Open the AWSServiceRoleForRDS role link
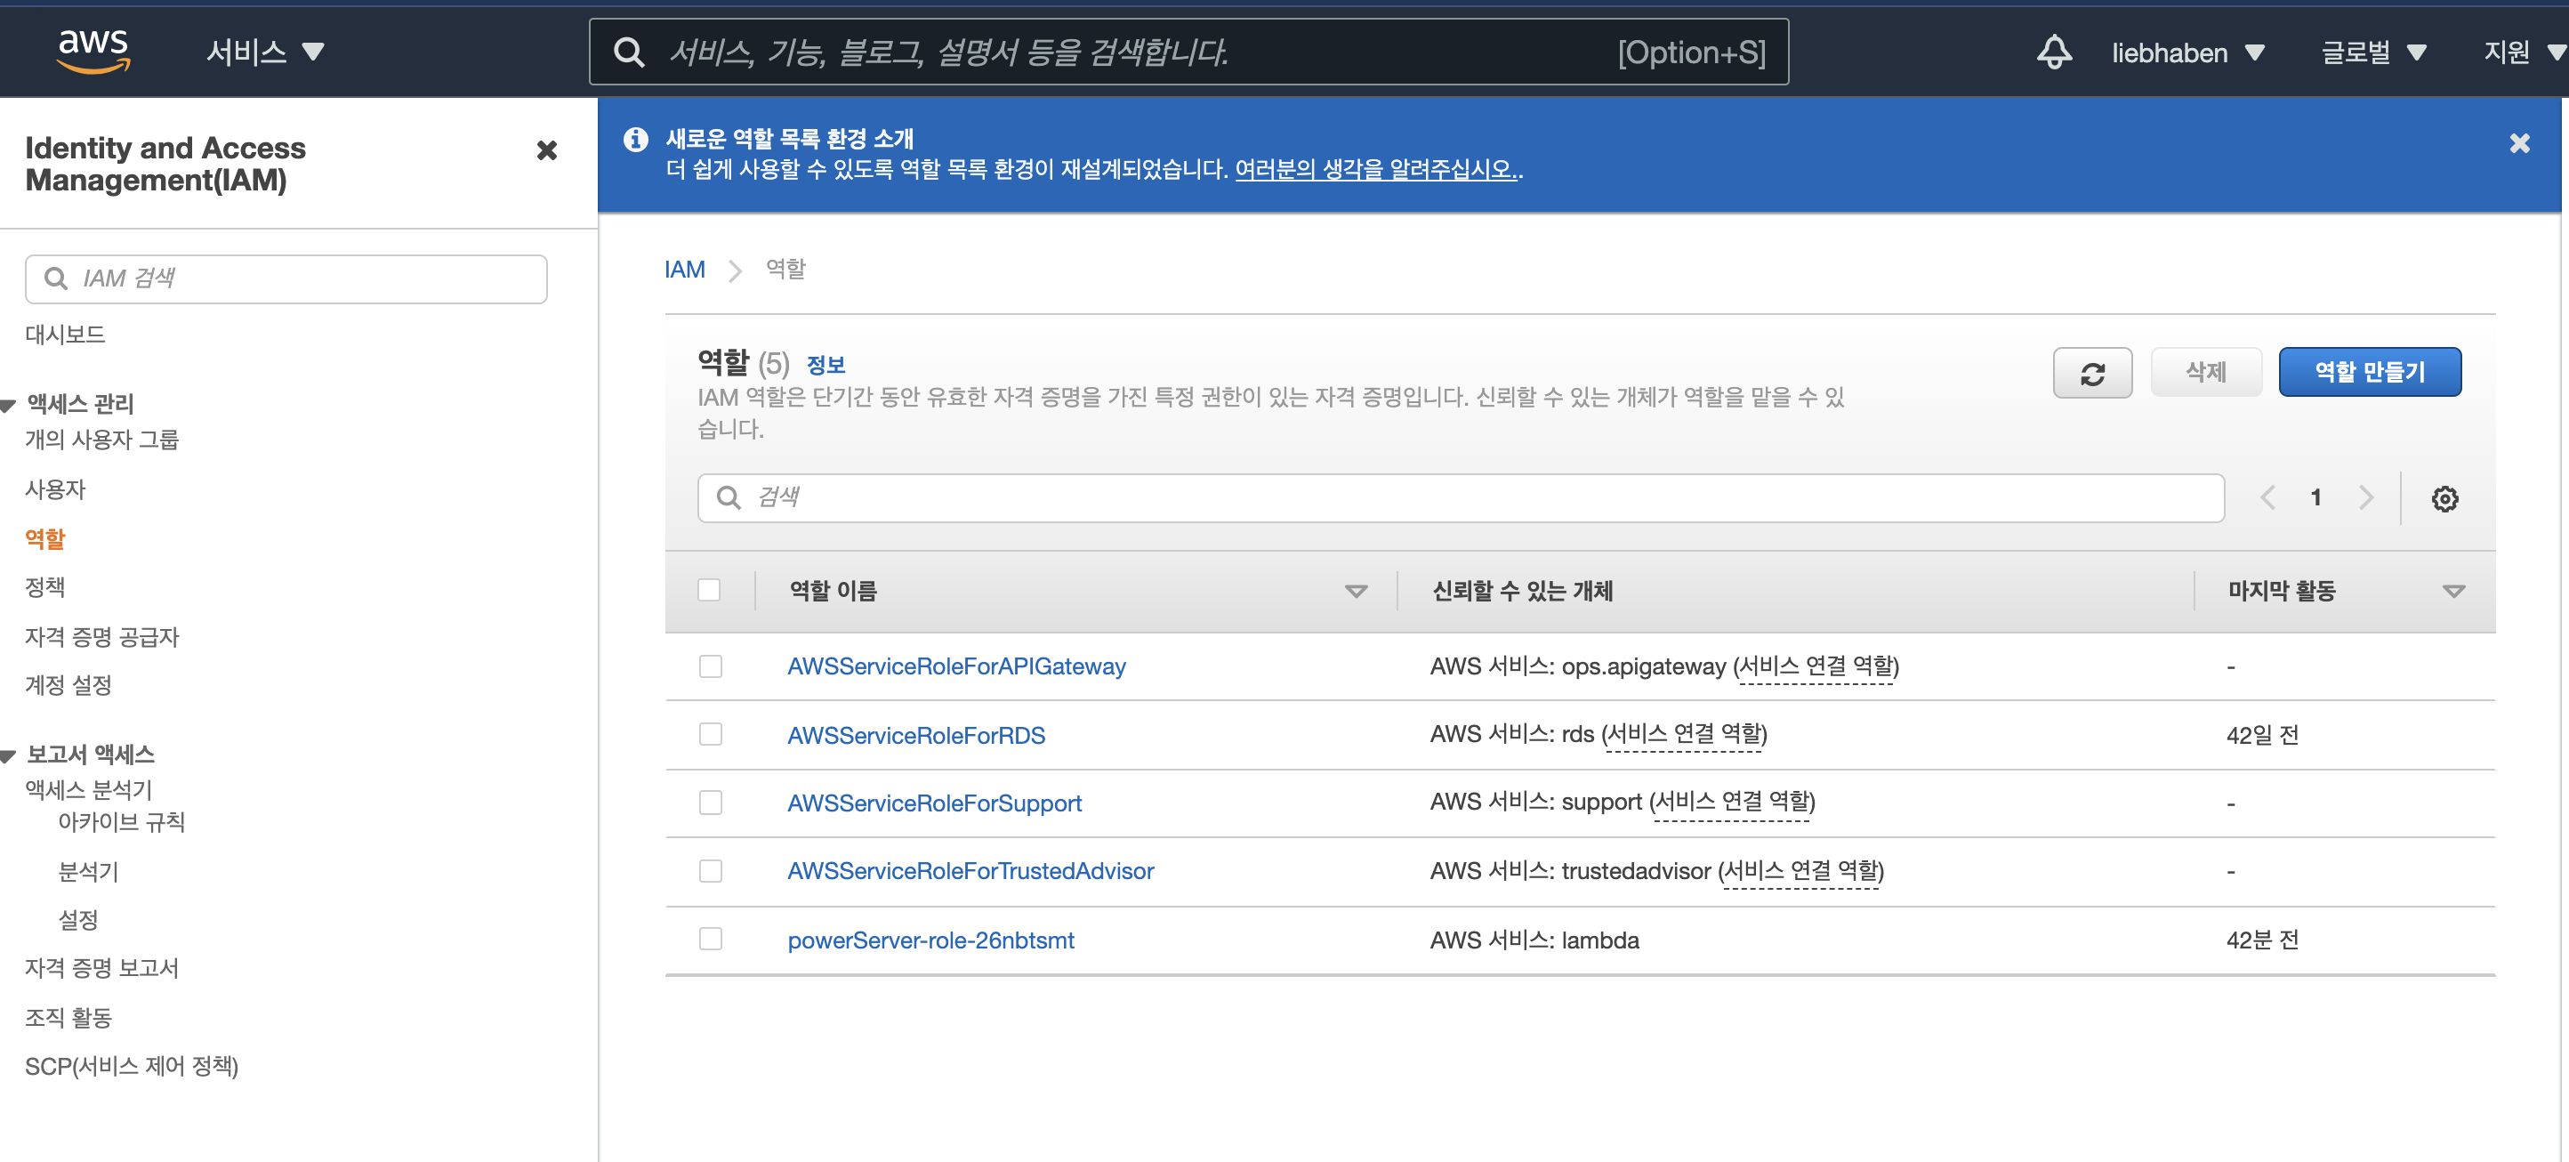Viewport: 2569px width, 1162px height. tap(915, 736)
